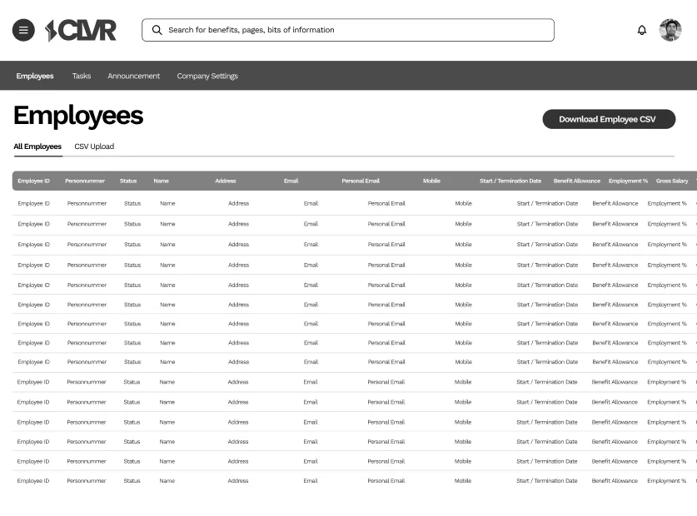The height and width of the screenshot is (516, 697).
Task: Sort by Personnummer column header
Action: click(85, 181)
